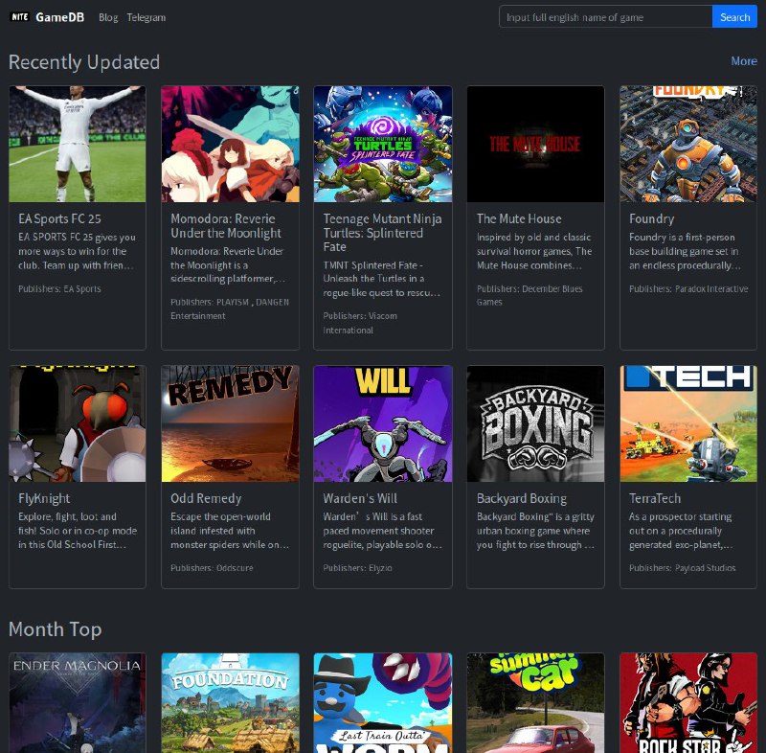Open FlyKnight cover image
The height and width of the screenshot is (753, 766).
point(78,423)
